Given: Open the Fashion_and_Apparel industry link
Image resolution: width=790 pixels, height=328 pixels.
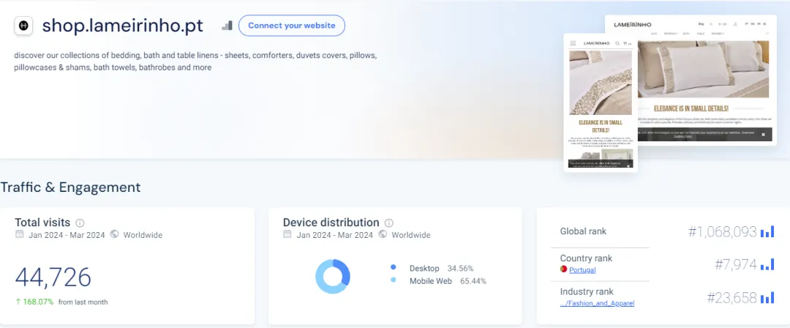Looking at the screenshot, I should click(x=597, y=303).
